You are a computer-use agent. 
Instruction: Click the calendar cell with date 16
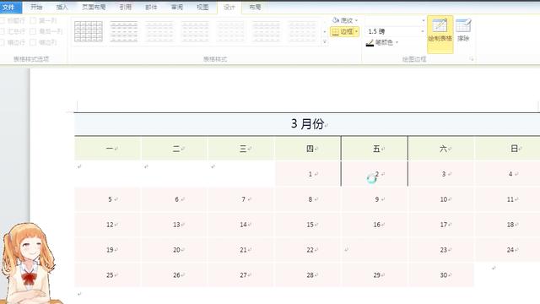(x=375, y=225)
